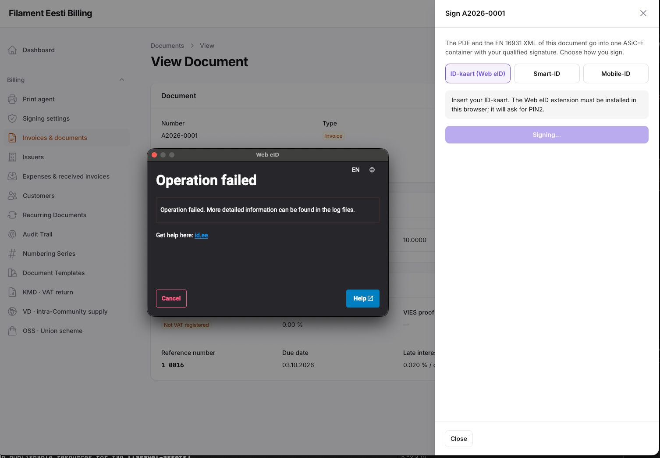This screenshot has height=458, width=660.
Task: Click the Invoice type badge
Action: point(334,136)
